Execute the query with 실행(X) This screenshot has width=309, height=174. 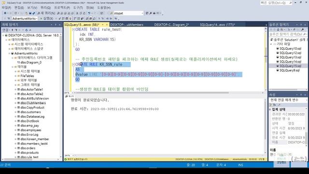pos(47,18)
